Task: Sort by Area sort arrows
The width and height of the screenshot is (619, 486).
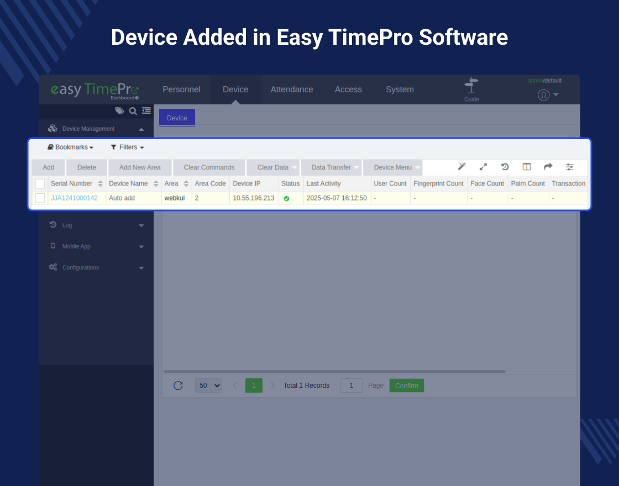Action: (186, 183)
